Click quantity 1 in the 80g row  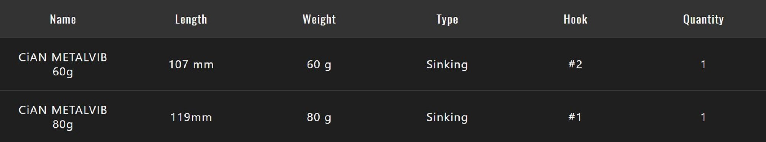[703, 117]
